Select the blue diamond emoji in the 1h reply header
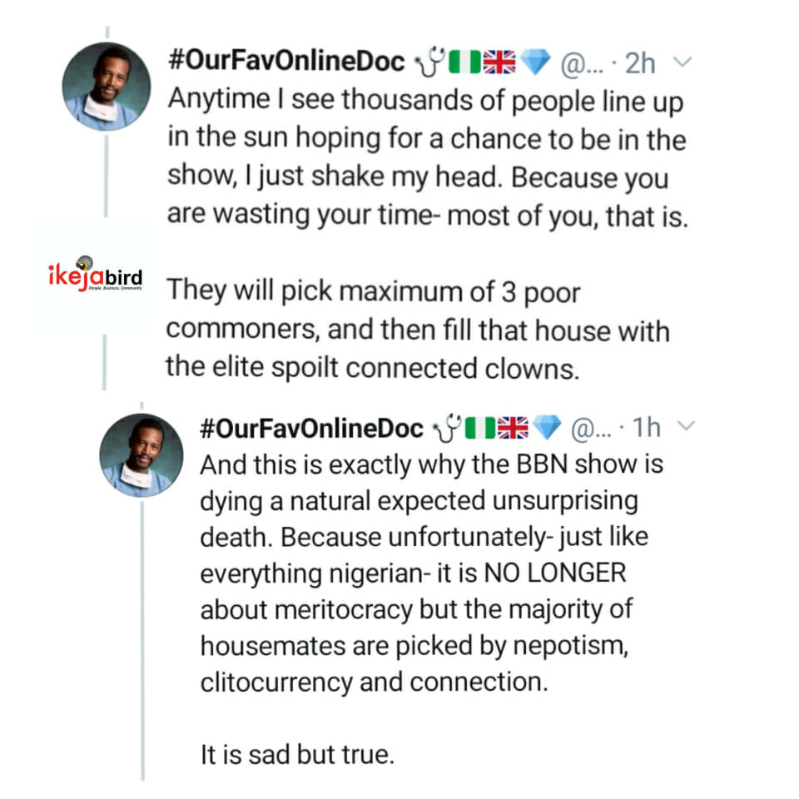 (548, 428)
